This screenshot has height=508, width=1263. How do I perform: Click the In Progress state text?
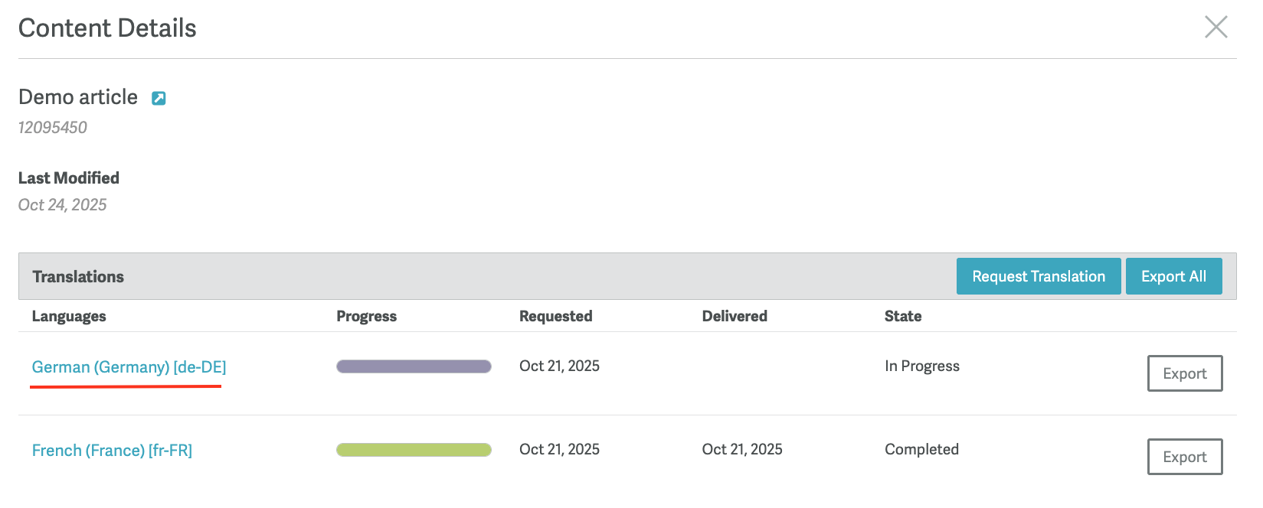(921, 366)
